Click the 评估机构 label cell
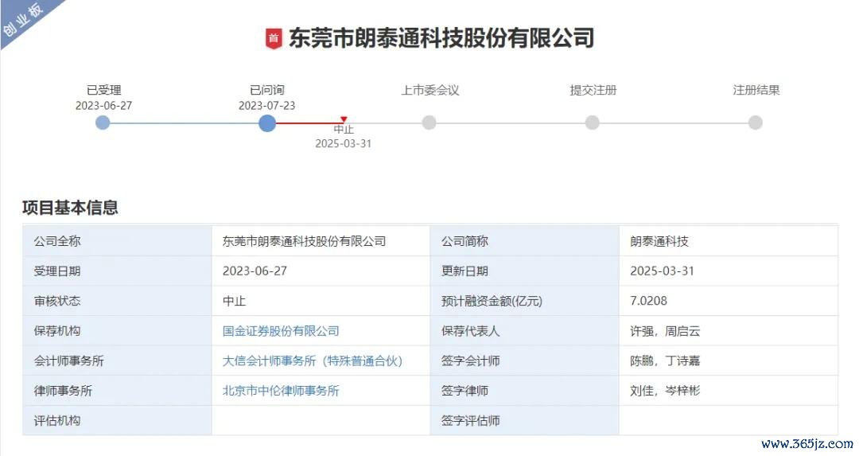The width and height of the screenshot is (859, 456). click(x=117, y=420)
